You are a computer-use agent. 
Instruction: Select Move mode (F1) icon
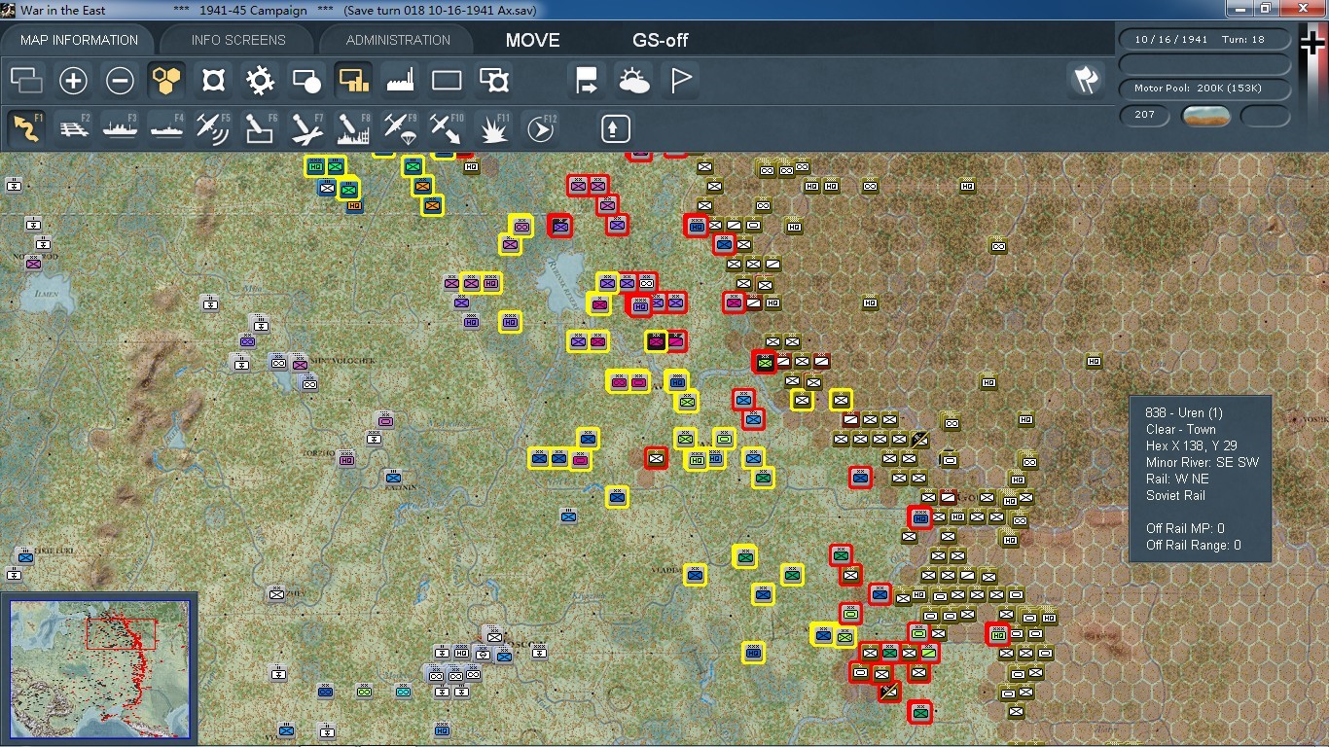tap(27, 128)
